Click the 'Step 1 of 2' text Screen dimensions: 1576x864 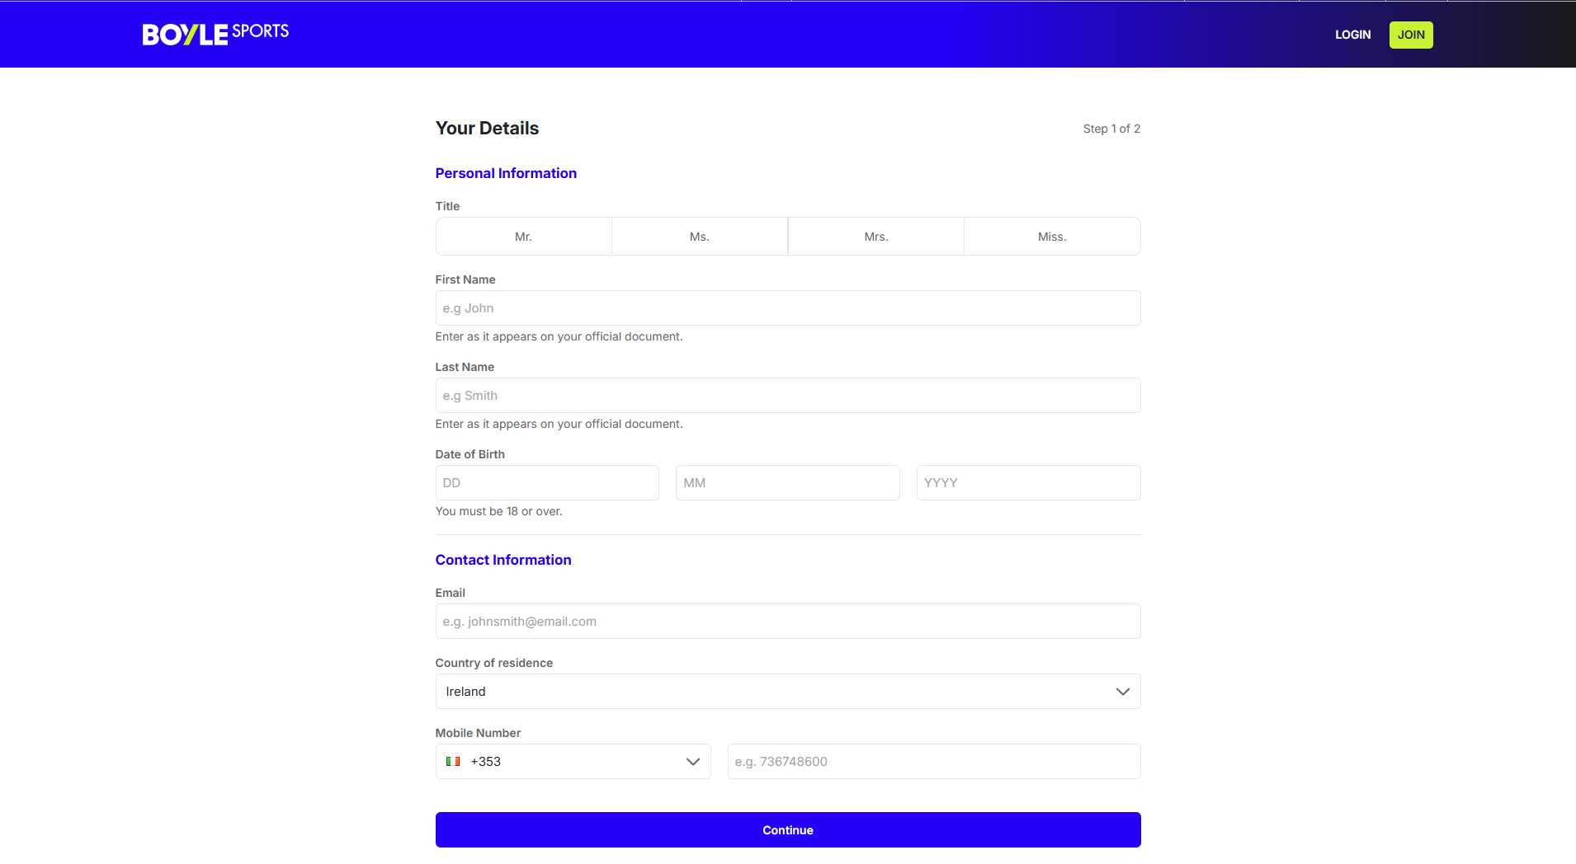tap(1111, 129)
